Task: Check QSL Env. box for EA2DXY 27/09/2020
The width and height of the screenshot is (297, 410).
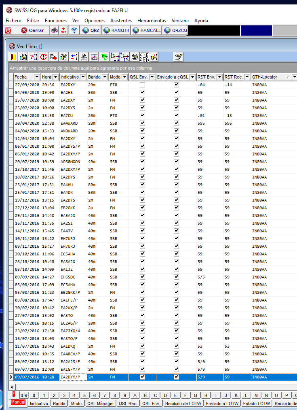Action: coord(142,85)
